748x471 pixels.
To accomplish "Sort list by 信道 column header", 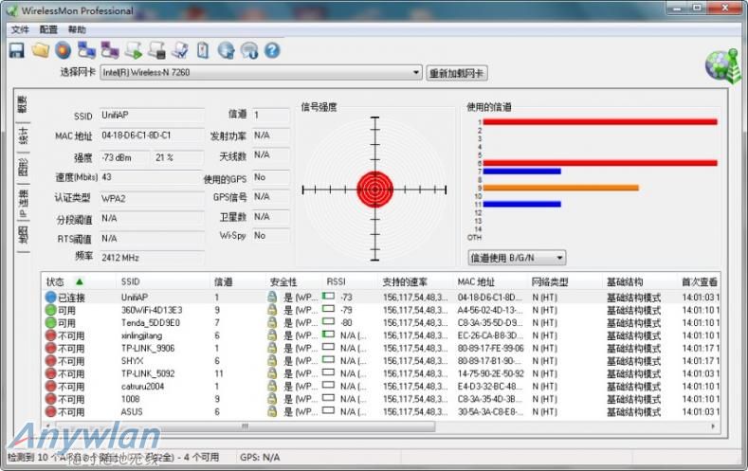I will pos(238,281).
